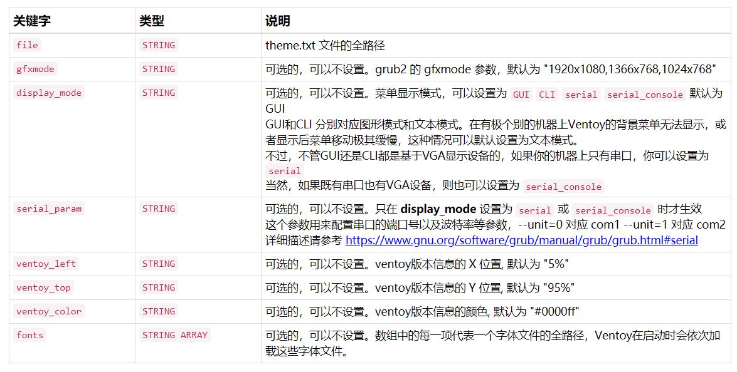Click the serial code tag in display_mode row

pos(580,95)
